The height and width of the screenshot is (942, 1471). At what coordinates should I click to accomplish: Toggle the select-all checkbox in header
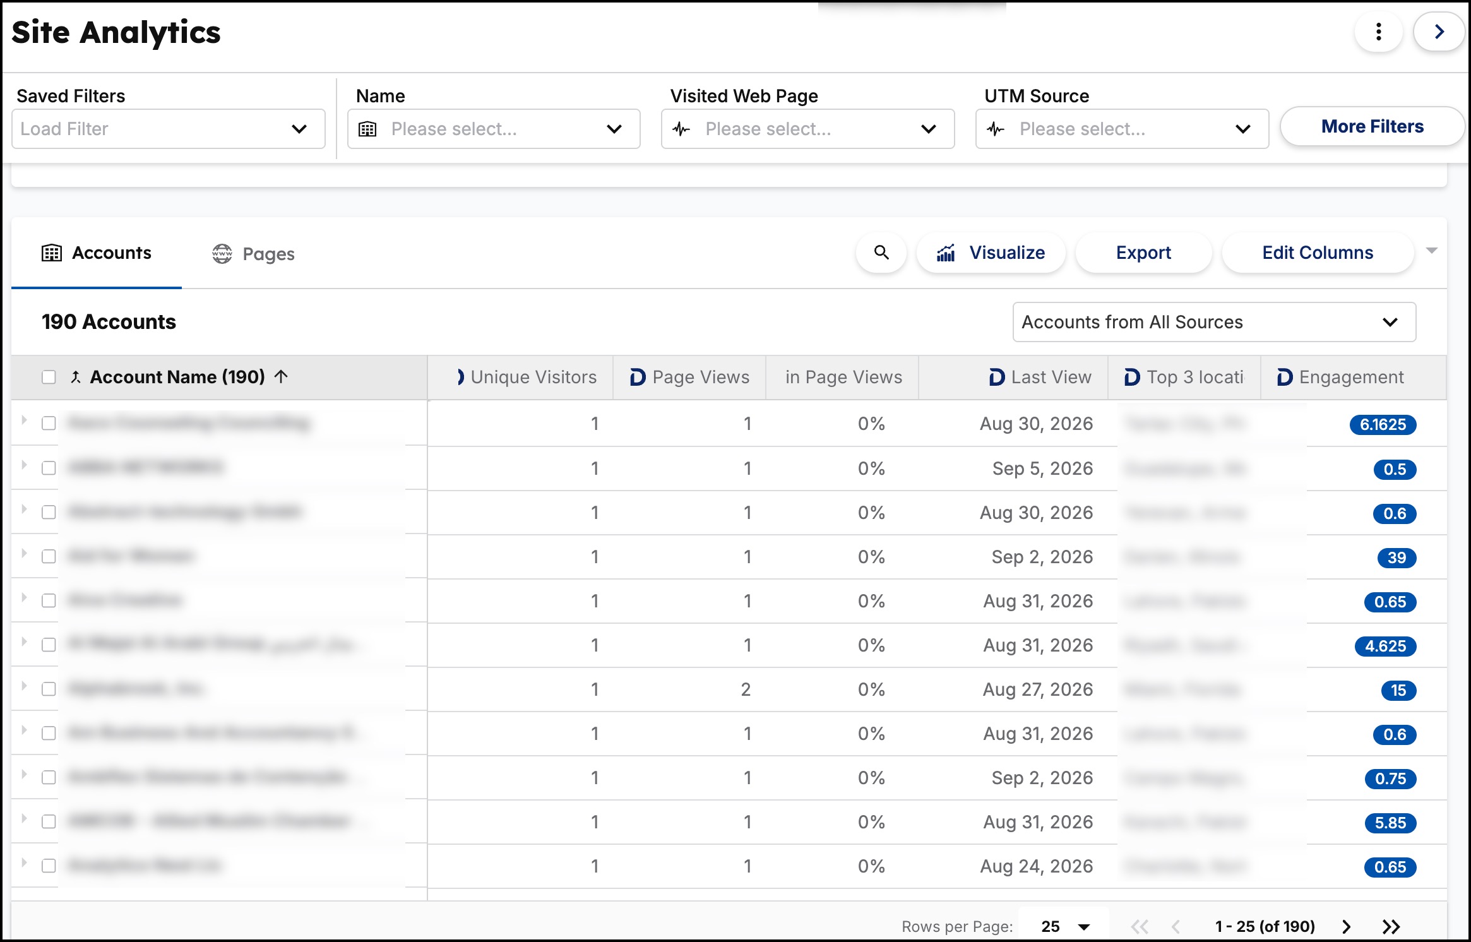click(x=49, y=377)
